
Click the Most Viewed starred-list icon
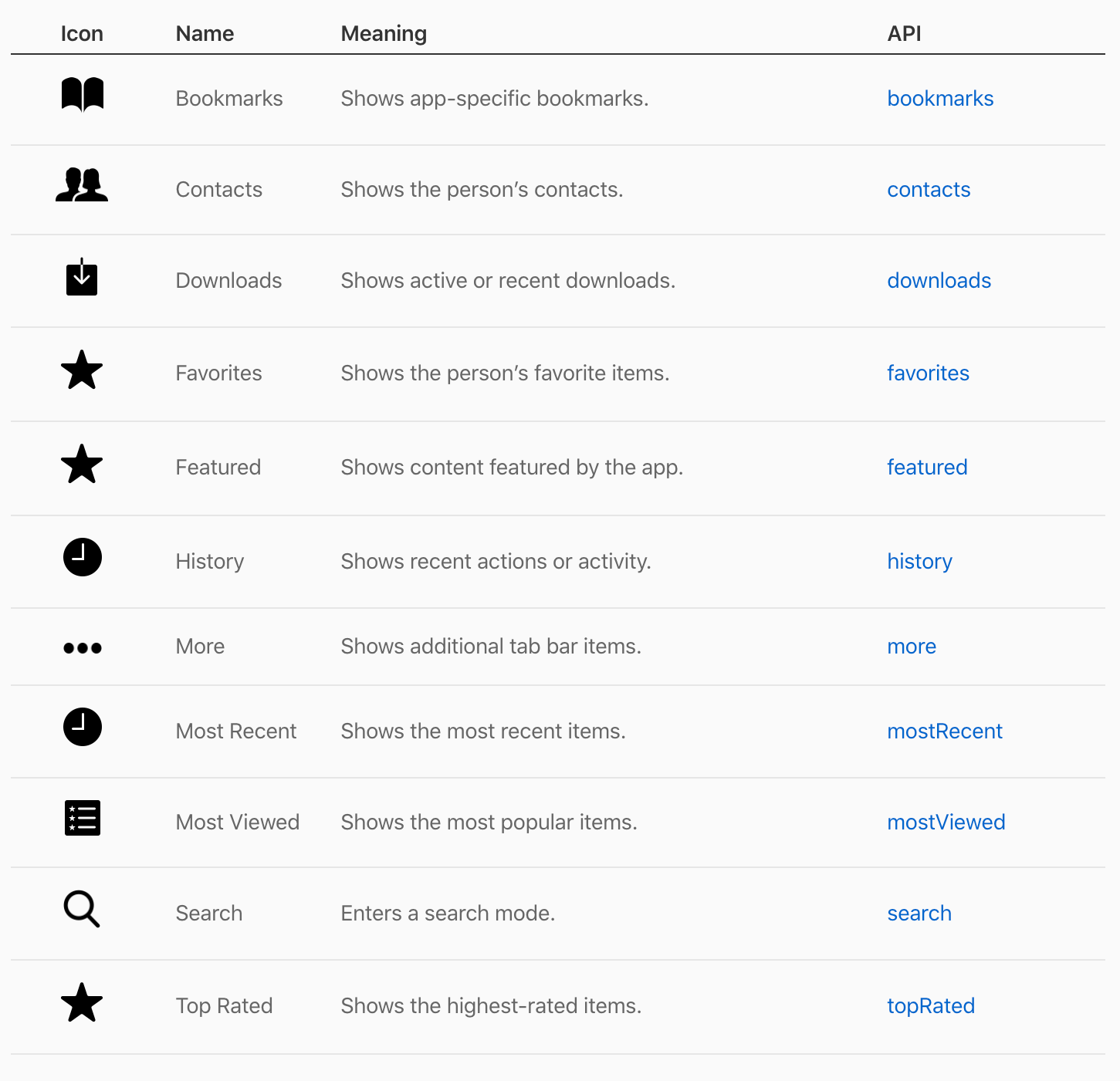(83, 818)
